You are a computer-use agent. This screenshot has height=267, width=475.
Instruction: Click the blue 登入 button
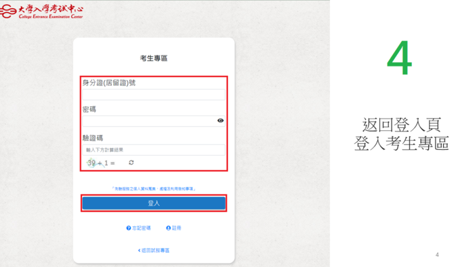point(153,203)
